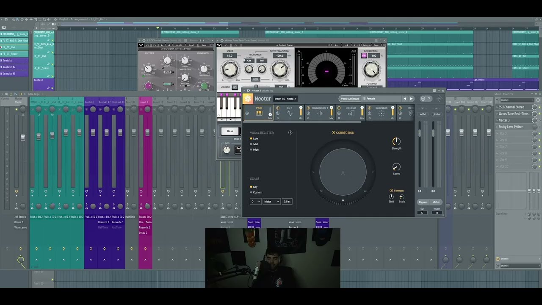This screenshot has width=542, height=305.
Task: Select Key scale option
Action: point(254,187)
